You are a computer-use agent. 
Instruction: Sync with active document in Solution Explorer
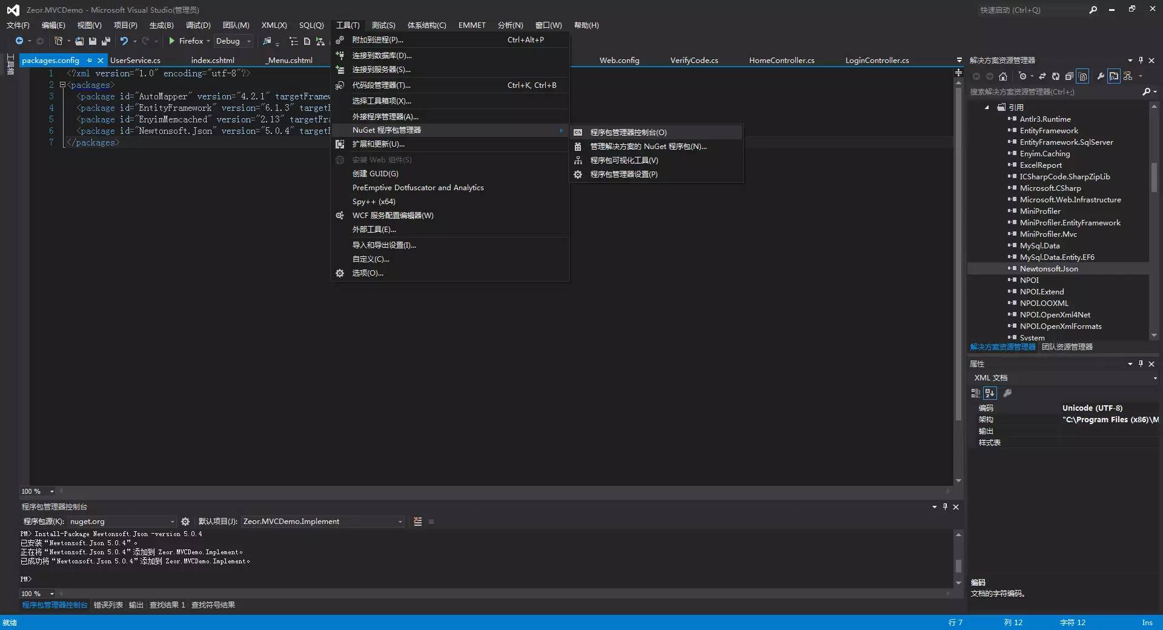coord(1042,76)
